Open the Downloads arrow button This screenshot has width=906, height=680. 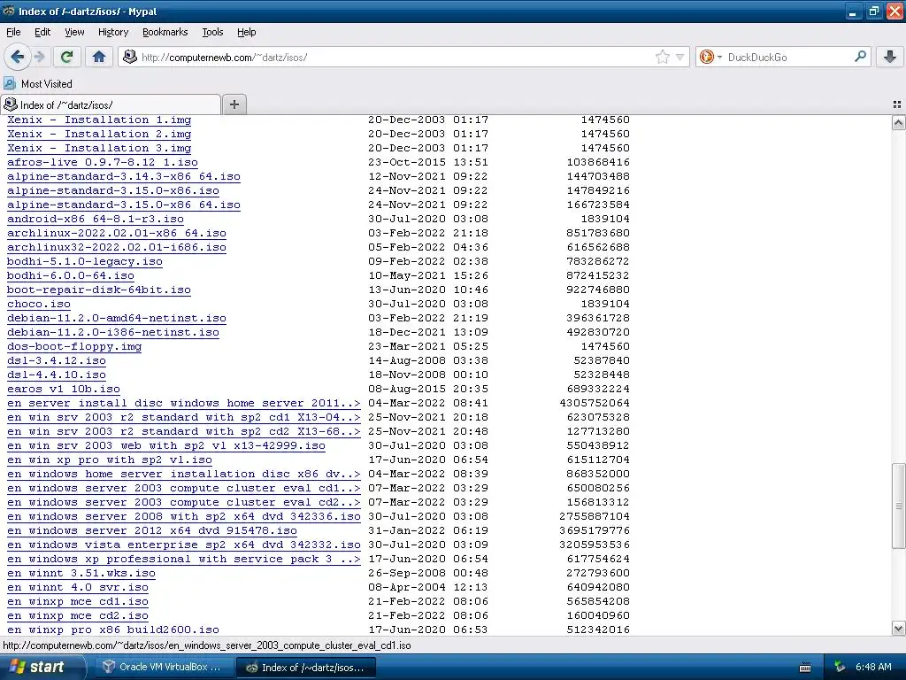[890, 57]
